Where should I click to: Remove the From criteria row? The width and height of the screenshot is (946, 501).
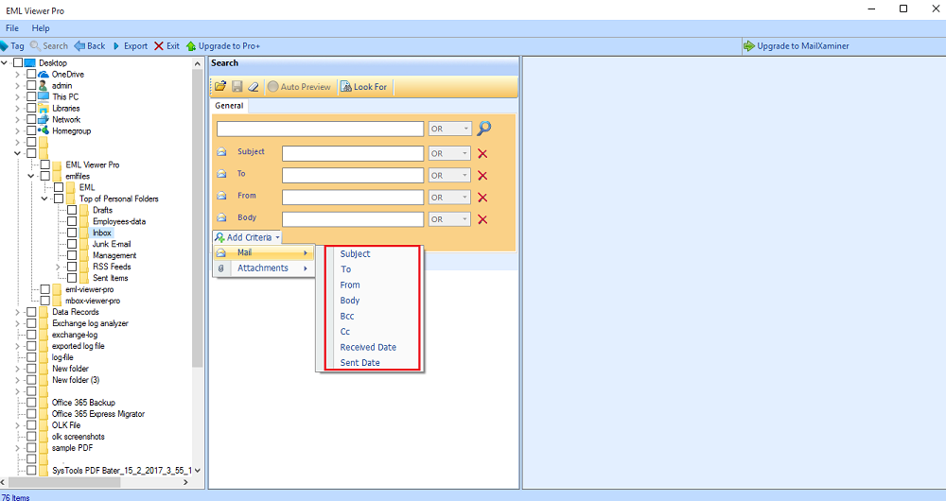pyautogui.click(x=482, y=198)
